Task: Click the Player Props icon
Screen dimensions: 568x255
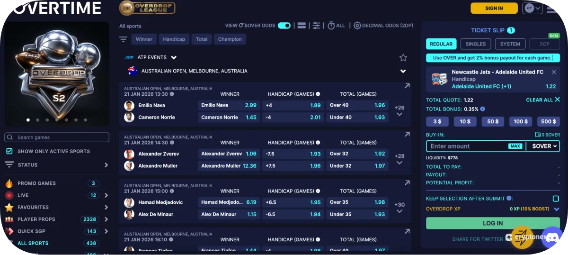Action: click(x=9, y=219)
